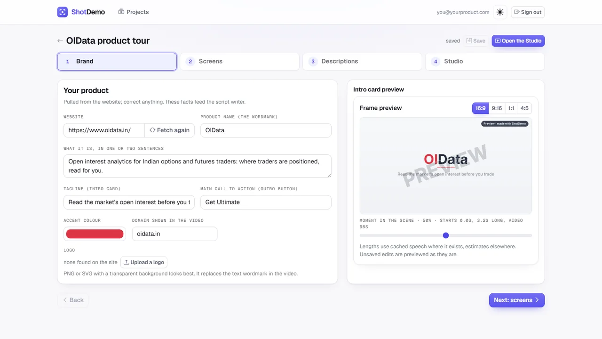Select the Brand step tab

[117, 62]
